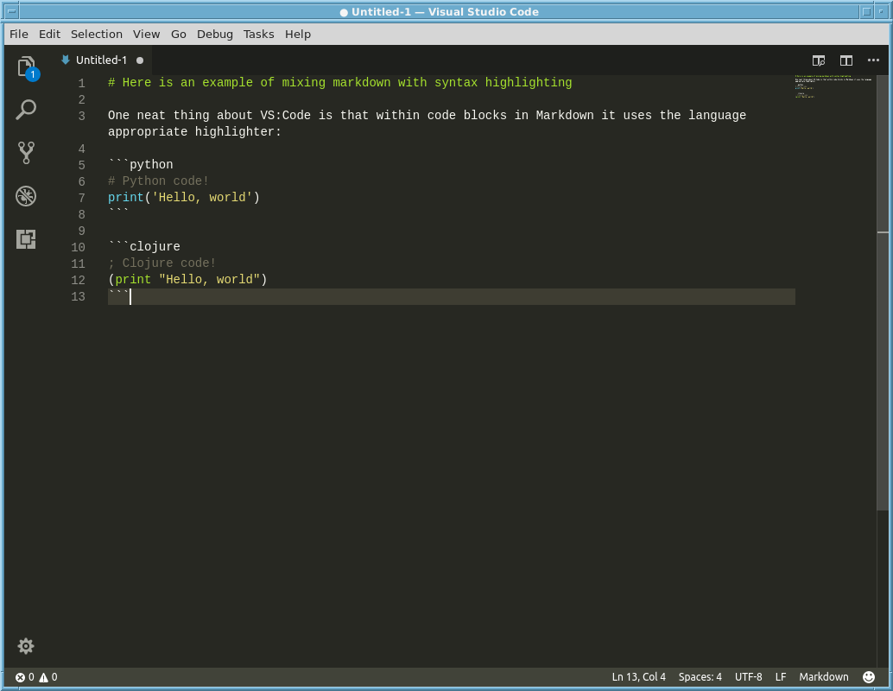Screen dimensions: 893x691
Task: Open the Source Control view icon
Action: coord(26,153)
